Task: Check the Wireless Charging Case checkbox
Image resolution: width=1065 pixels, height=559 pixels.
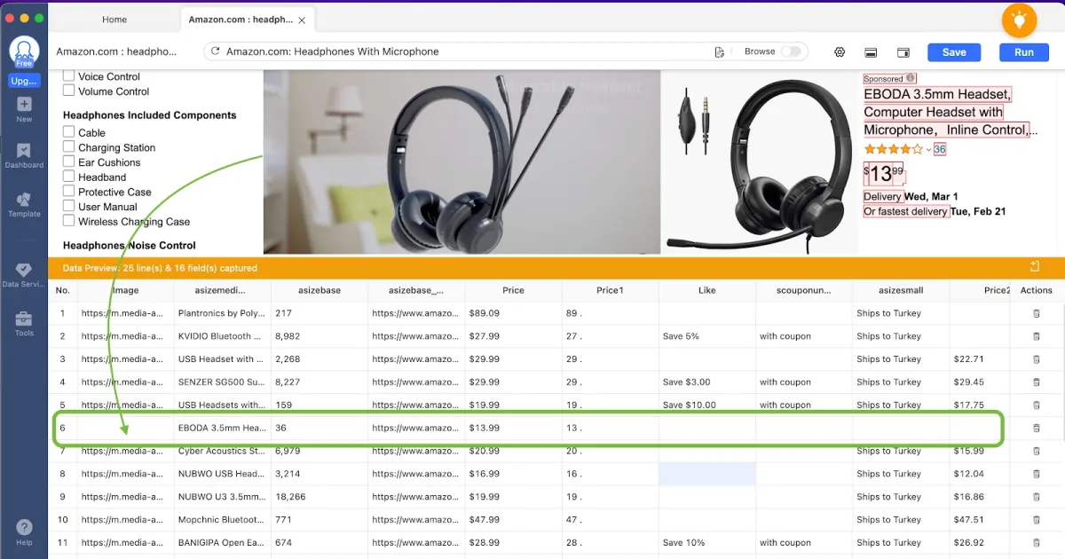Action: 68,221
